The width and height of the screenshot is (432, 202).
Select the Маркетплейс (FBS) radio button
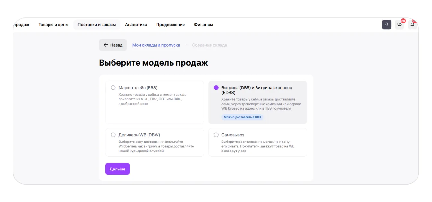point(113,87)
